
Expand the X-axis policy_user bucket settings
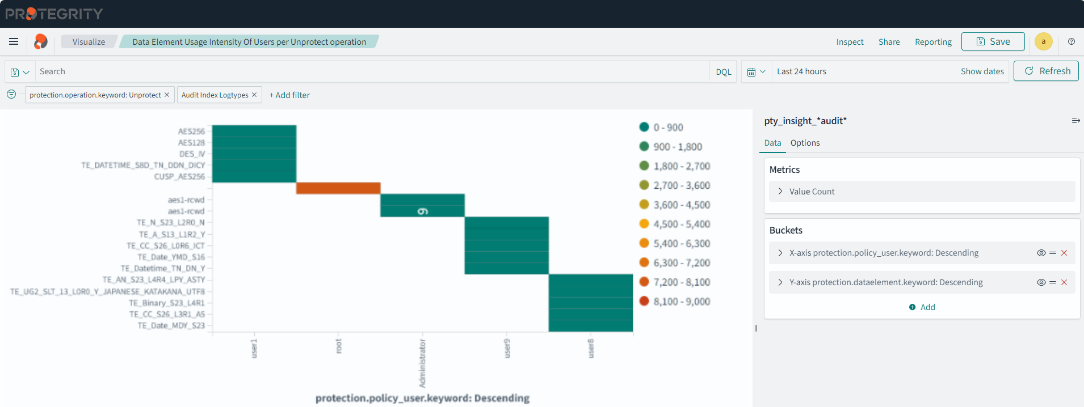pyautogui.click(x=780, y=253)
